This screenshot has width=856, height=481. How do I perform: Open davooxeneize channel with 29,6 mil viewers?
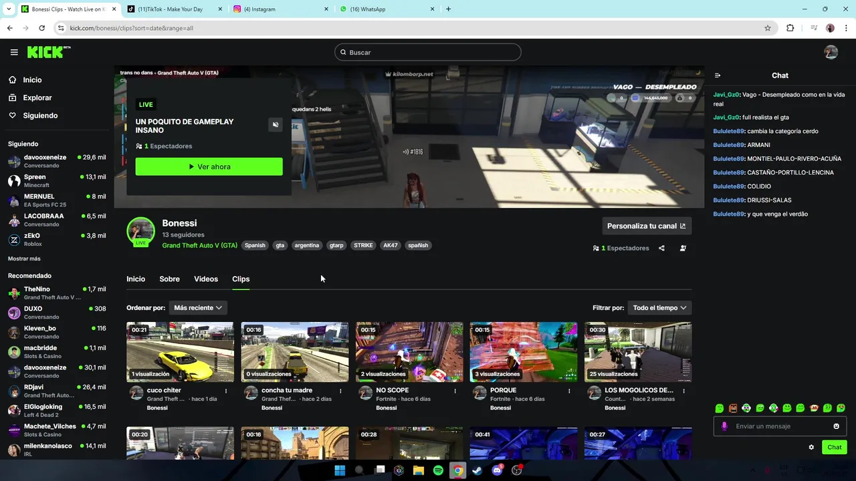coord(56,161)
